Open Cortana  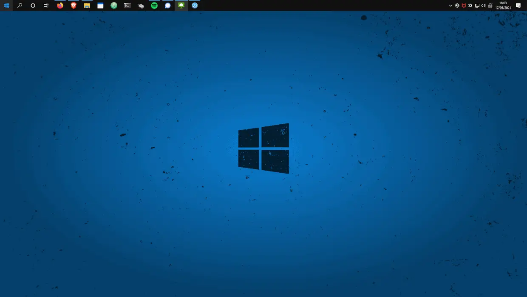point(33,6)
